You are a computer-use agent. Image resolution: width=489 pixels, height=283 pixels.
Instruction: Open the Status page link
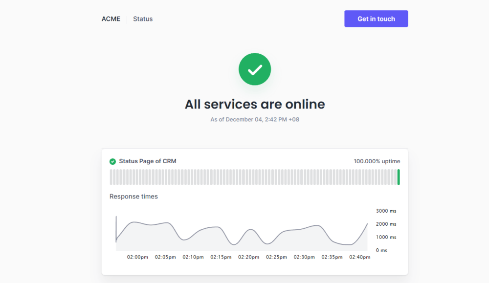143,19
